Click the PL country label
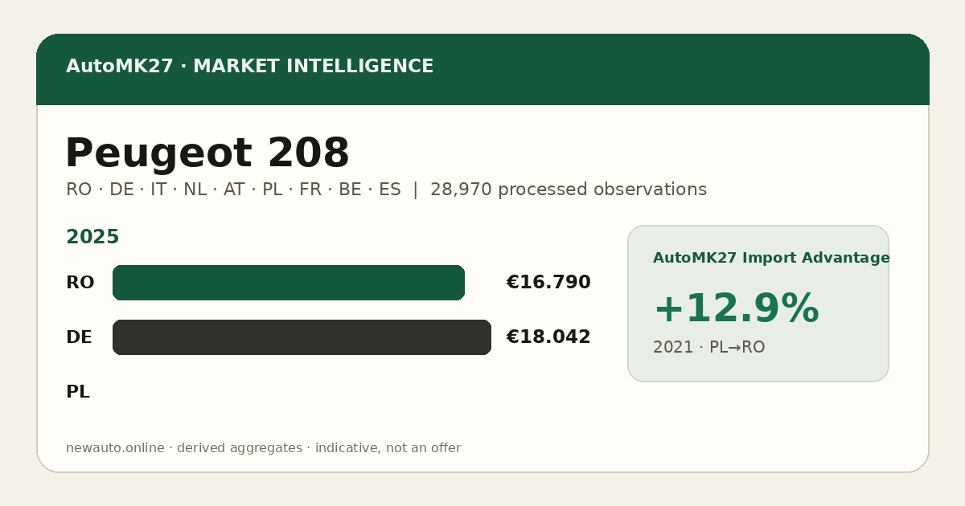Viewport: 965px width, 506px height. 78,392
